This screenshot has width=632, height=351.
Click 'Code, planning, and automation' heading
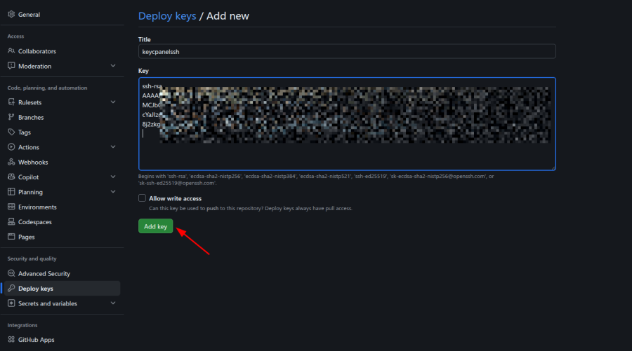(x=47, y=88)
